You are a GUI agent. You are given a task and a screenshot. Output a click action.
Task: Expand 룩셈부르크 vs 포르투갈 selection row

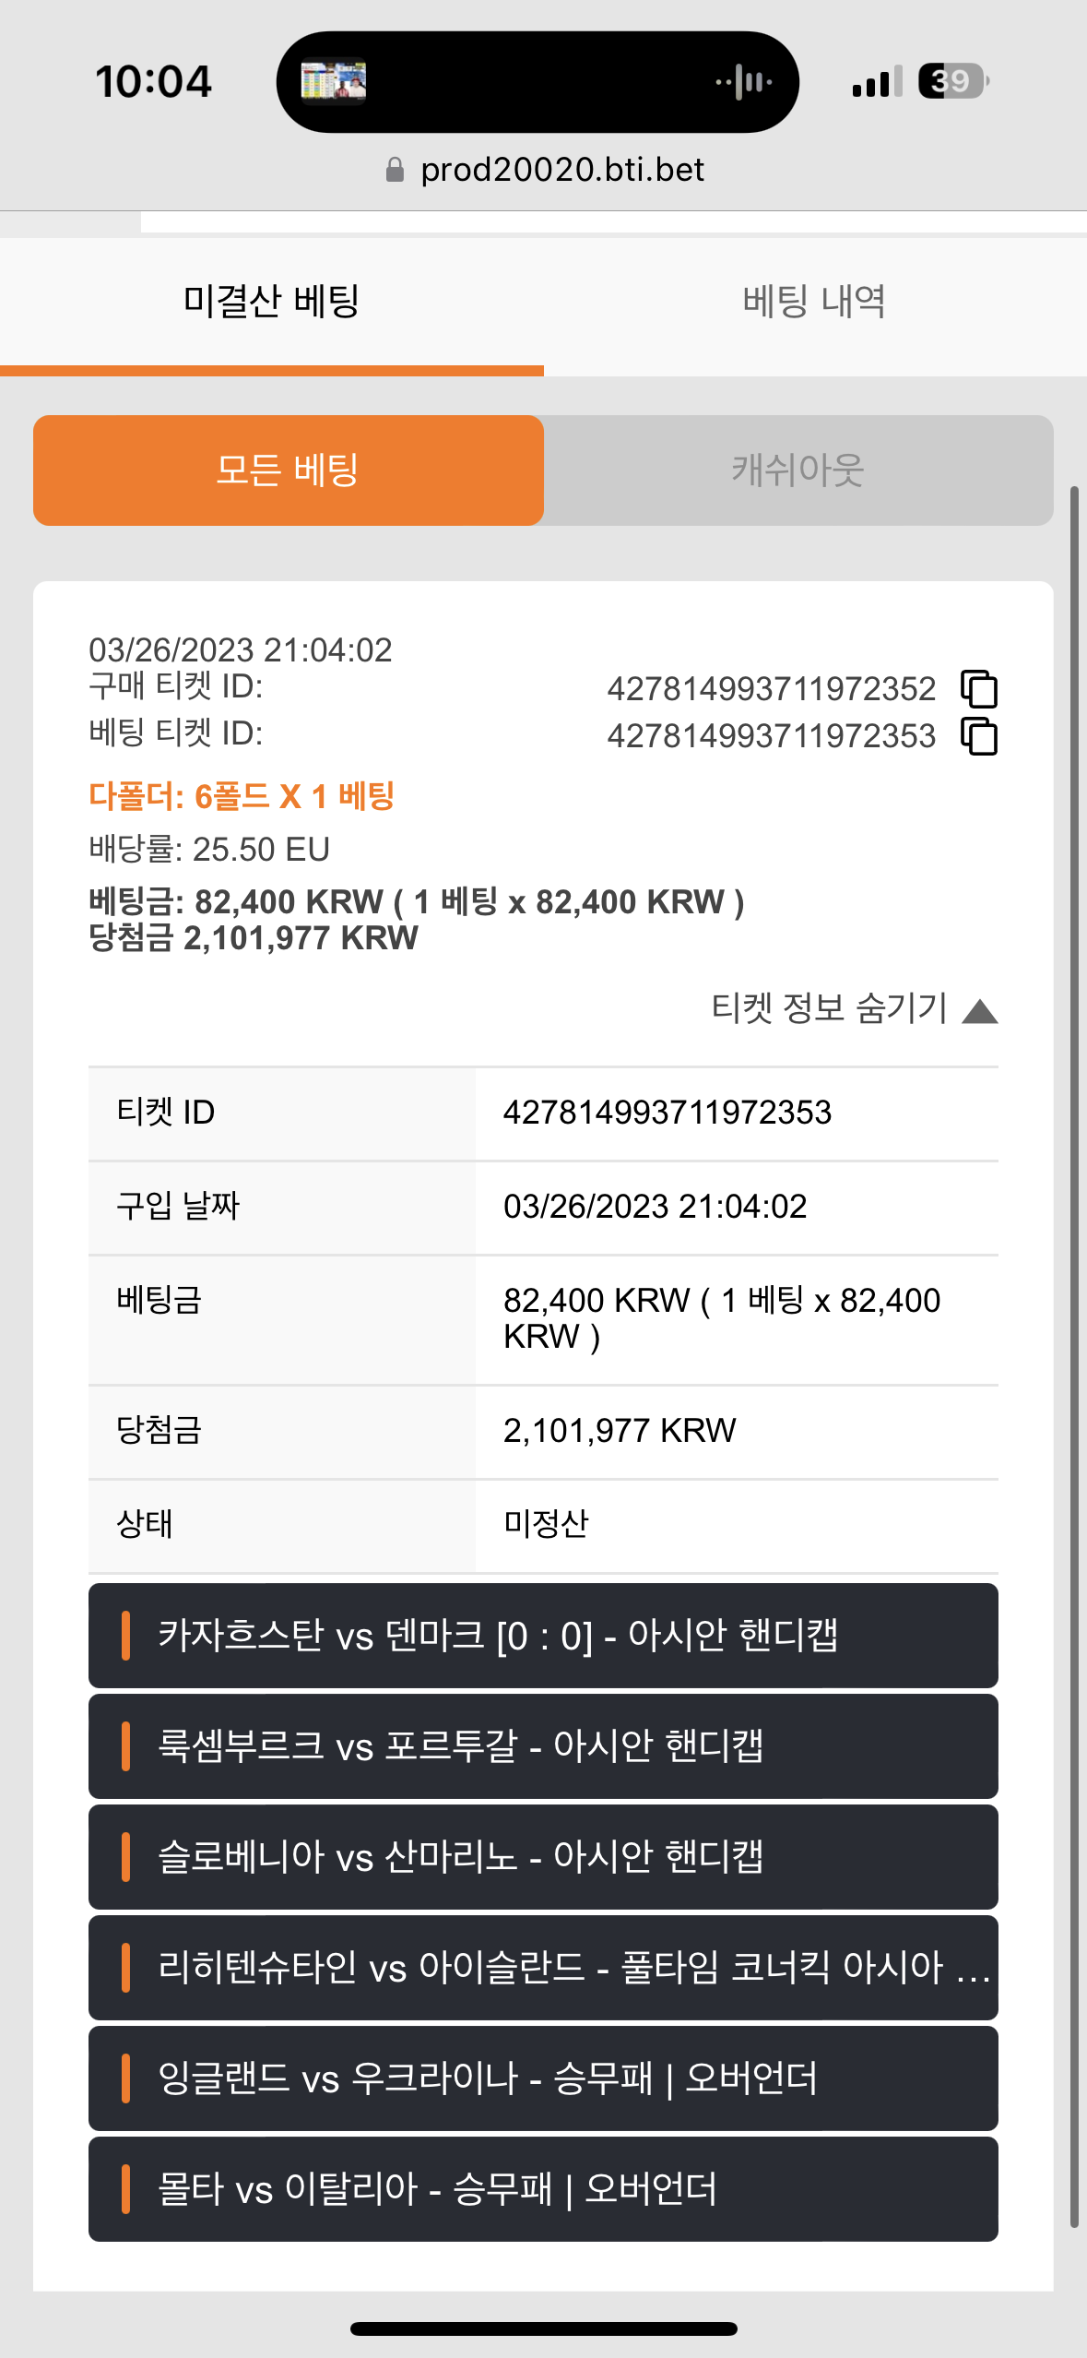point(543,1746)
